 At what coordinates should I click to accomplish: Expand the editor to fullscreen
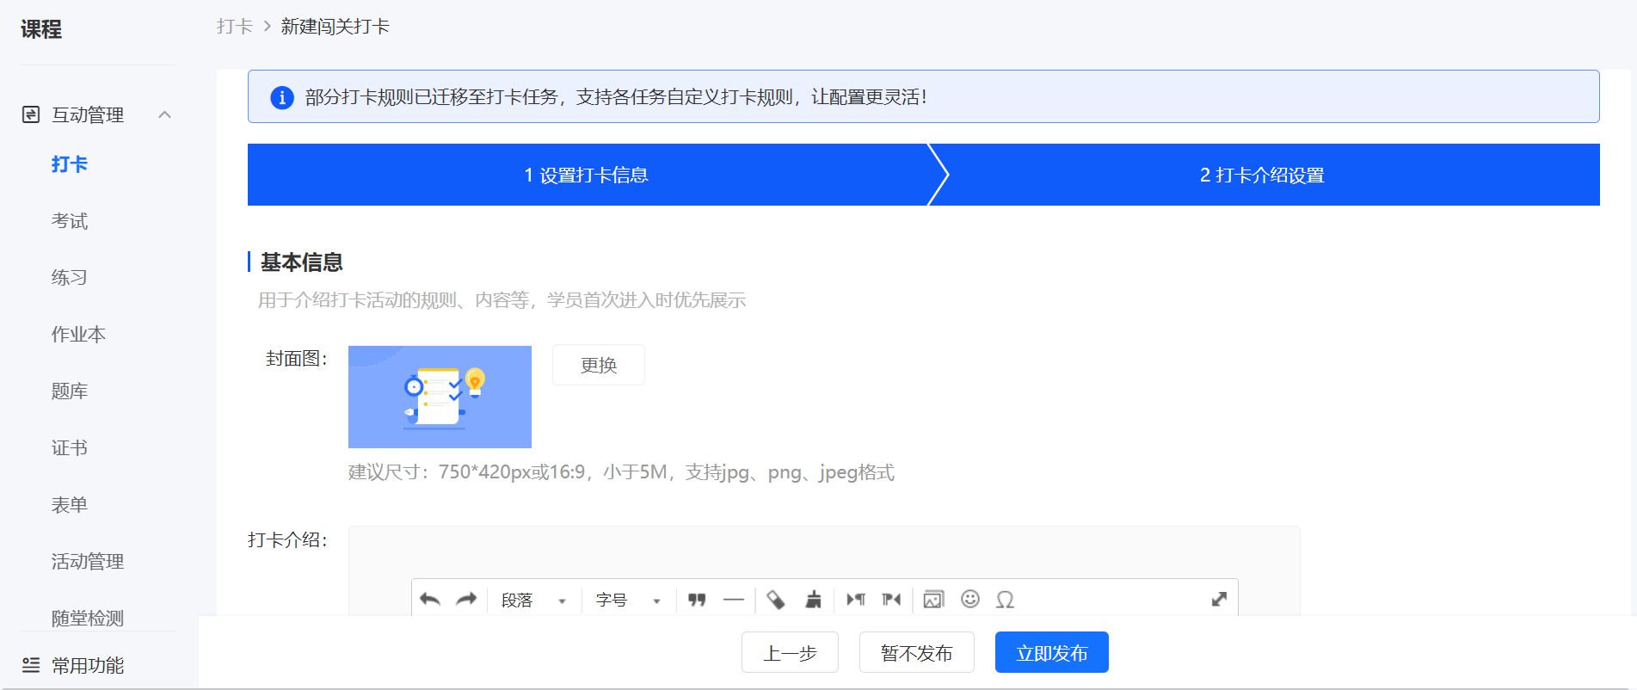click(1219, 600)
